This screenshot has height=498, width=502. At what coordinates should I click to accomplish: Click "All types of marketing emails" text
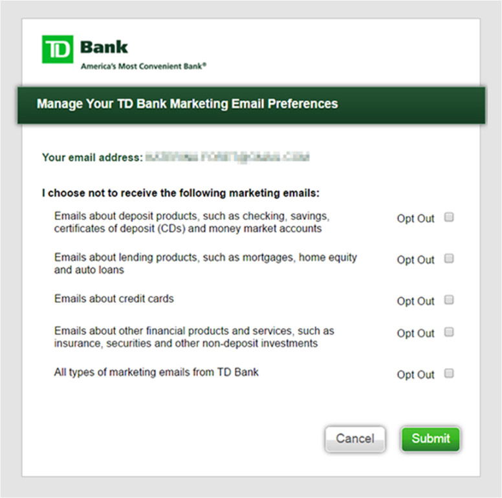pyautogui.click(x=156, y=372)
